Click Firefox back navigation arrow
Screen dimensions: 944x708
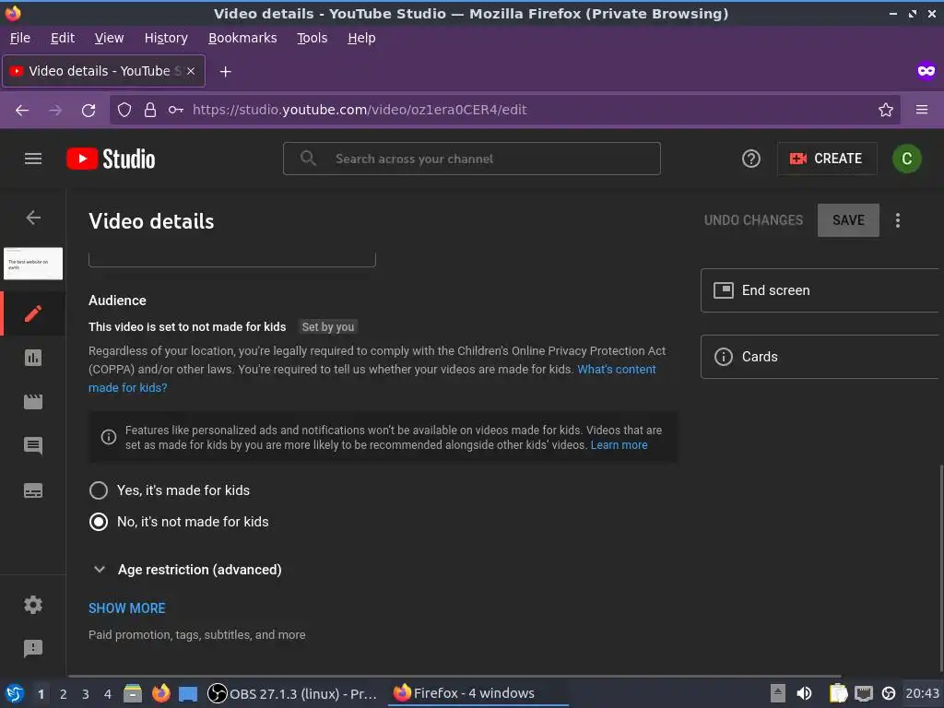point(22,111)
